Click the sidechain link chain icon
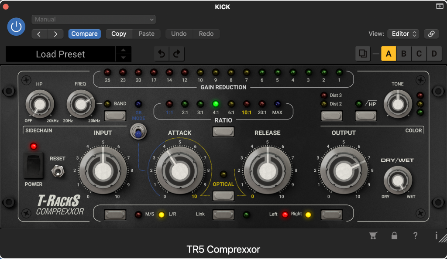447x259 pixels. [x=431, y=34]
